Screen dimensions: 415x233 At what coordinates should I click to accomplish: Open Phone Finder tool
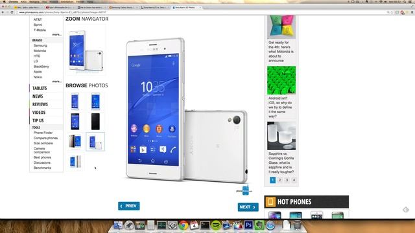43,133
